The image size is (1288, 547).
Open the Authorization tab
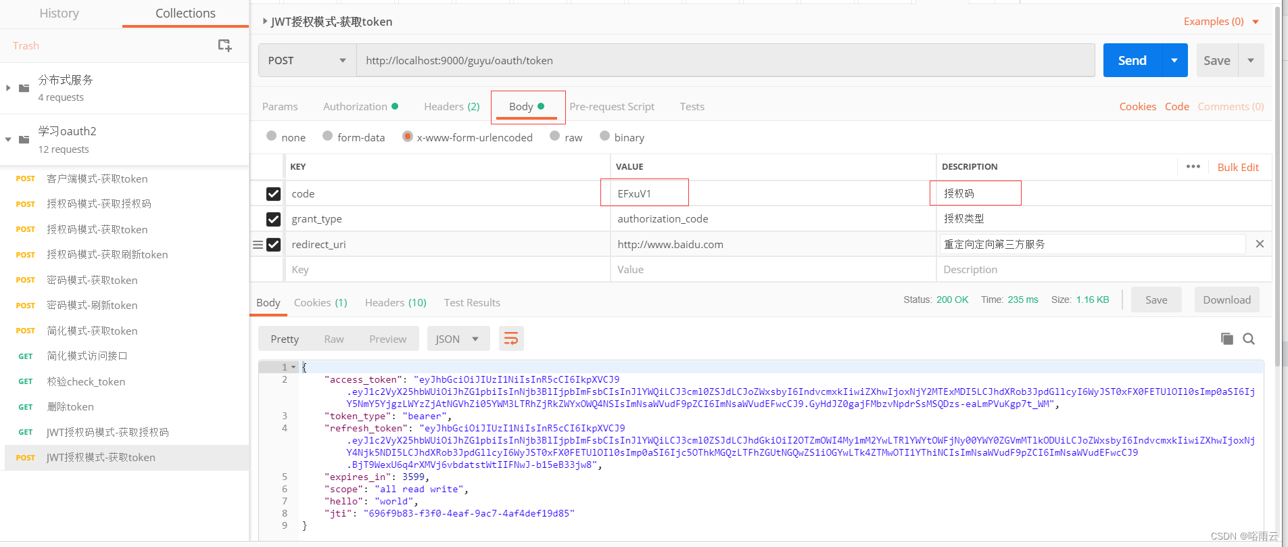[360, 107]
